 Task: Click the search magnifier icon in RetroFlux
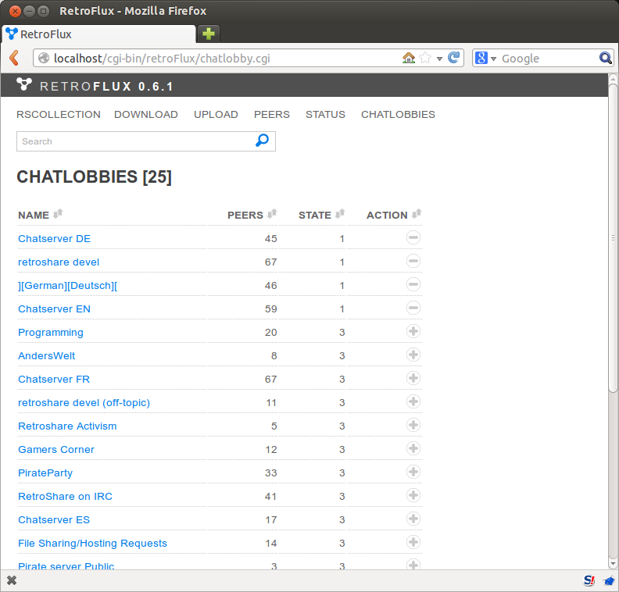click(263, 141)
